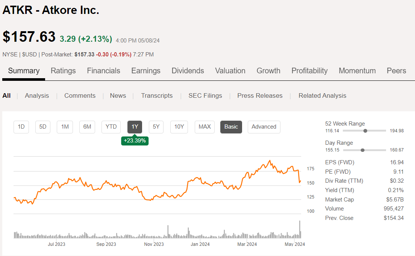Show SEC Filings section
The height and width of the screenshot is (256, 415).
point(205,95)
